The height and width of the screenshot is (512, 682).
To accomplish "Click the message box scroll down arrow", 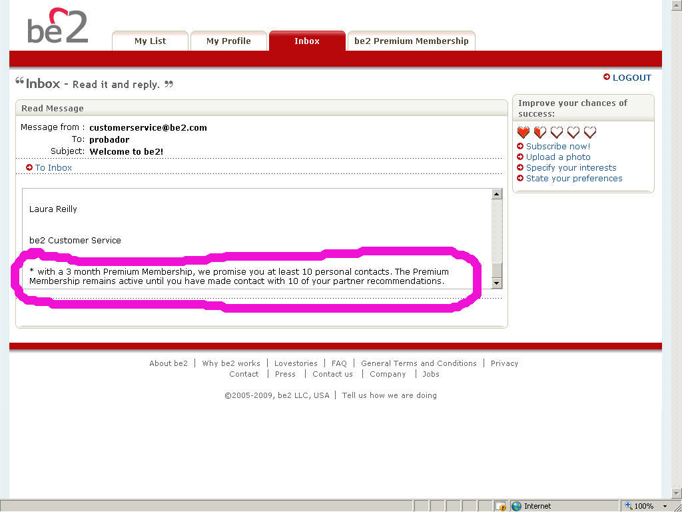I will click(x=497, y=283).
